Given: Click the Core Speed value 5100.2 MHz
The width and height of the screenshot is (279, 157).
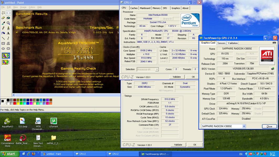Looking at the screenshot, I should pos(146,51).
